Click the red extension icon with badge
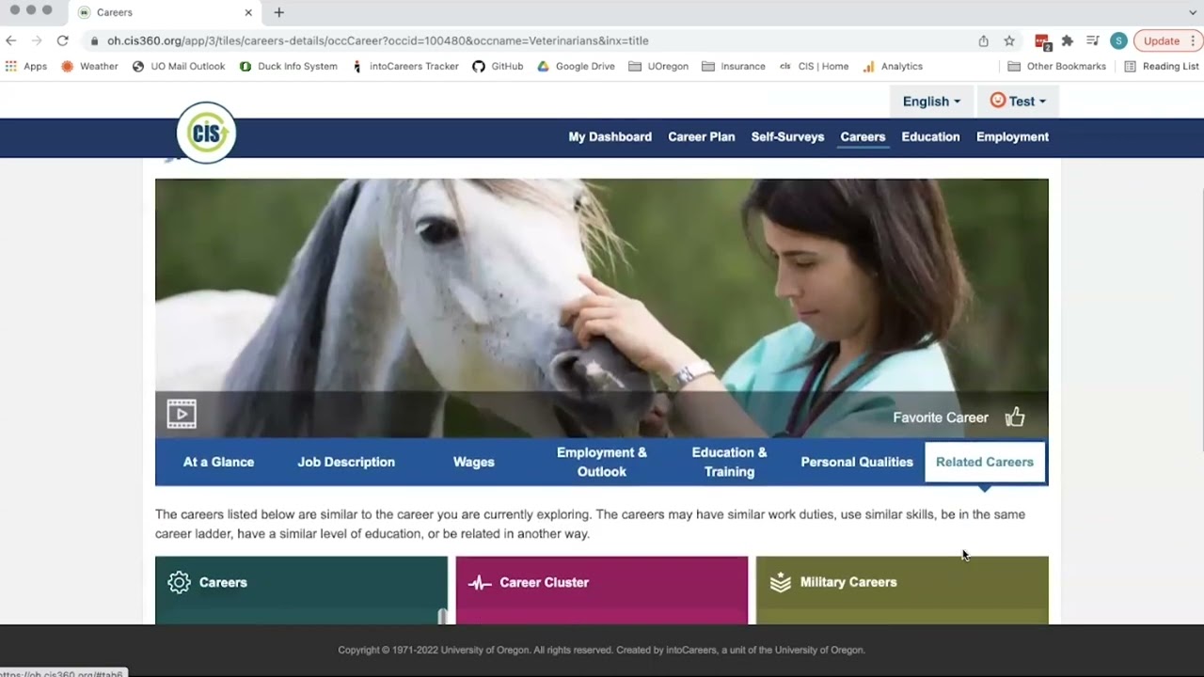The height and width of the screenshot is (677, 1204). pos(1042,41)
